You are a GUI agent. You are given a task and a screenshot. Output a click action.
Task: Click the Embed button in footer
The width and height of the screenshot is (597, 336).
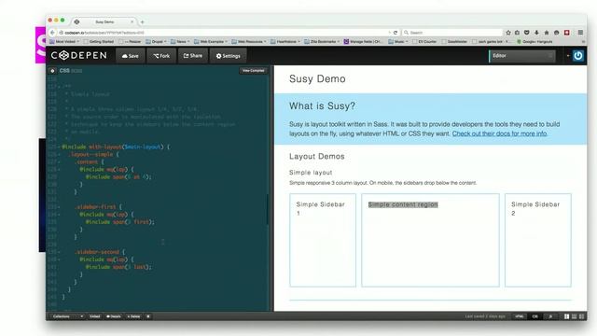(x=95, y=316)
